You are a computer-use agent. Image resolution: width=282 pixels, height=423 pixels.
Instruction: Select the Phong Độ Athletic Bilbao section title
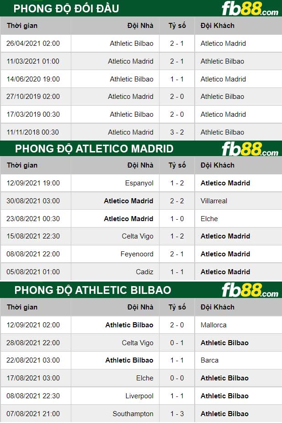(93, 290)
